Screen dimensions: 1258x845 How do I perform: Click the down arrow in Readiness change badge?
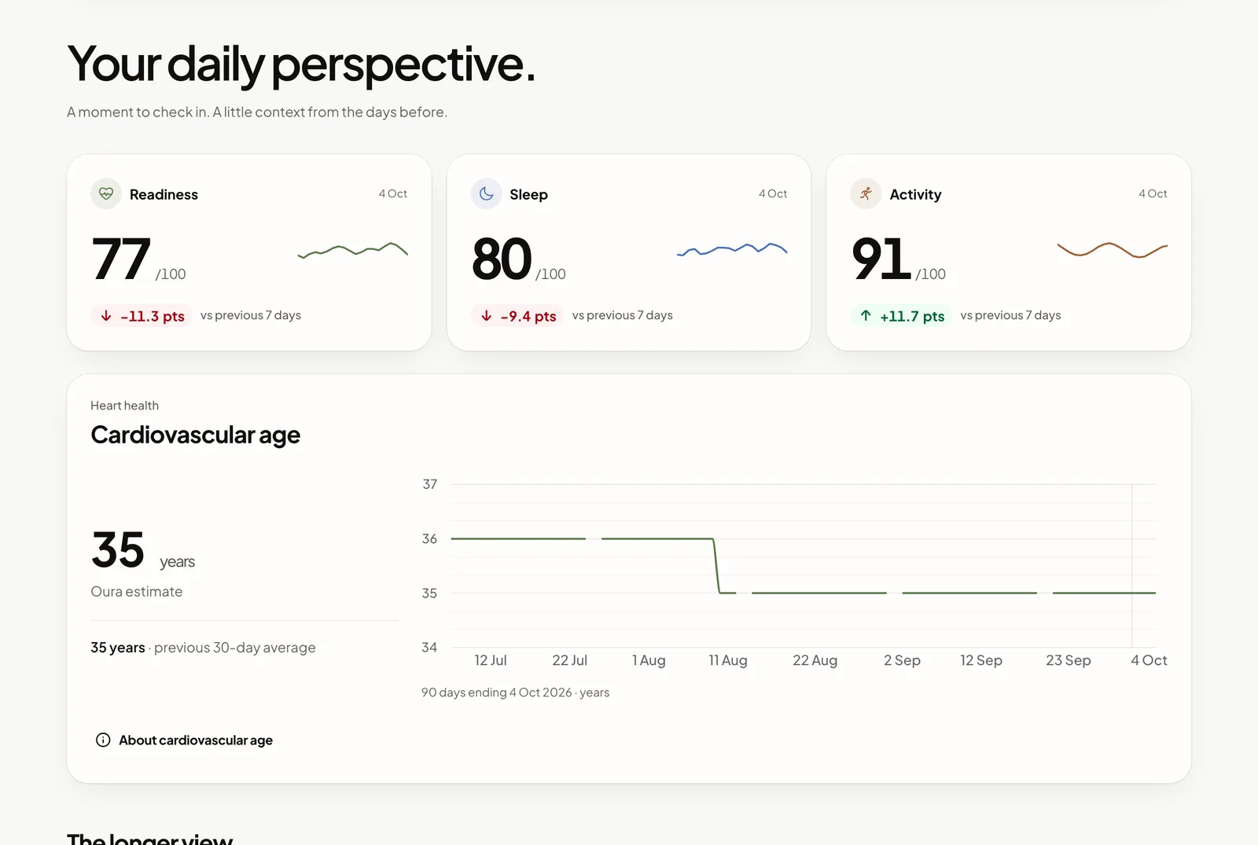tap(106, 316)
